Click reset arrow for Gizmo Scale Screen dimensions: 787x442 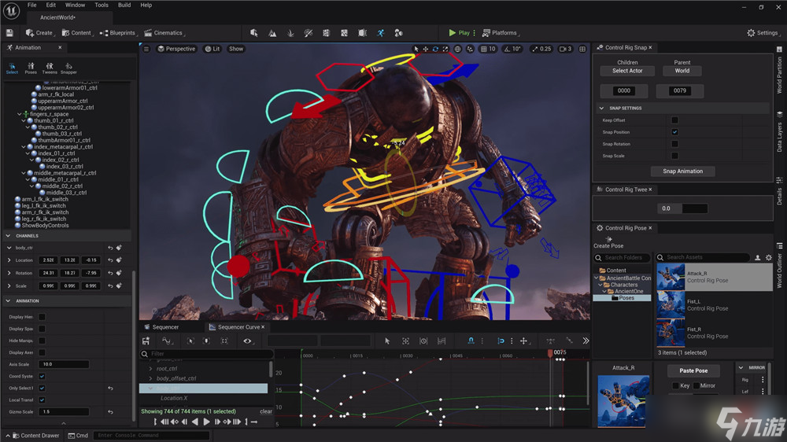[x=110, y=412]
